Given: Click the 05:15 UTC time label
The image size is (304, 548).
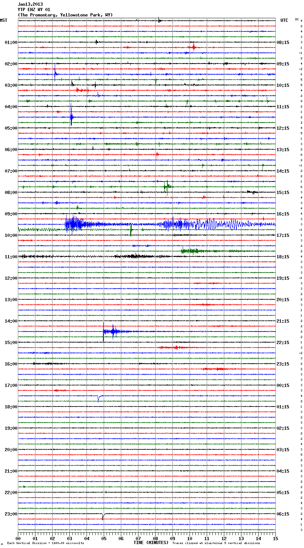Looking at the screenshot, I should click(283, 493).
